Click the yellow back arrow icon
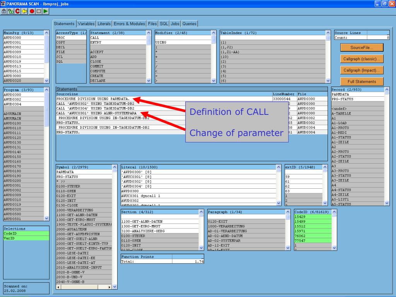396x297 pixels. tap(24, 11)
